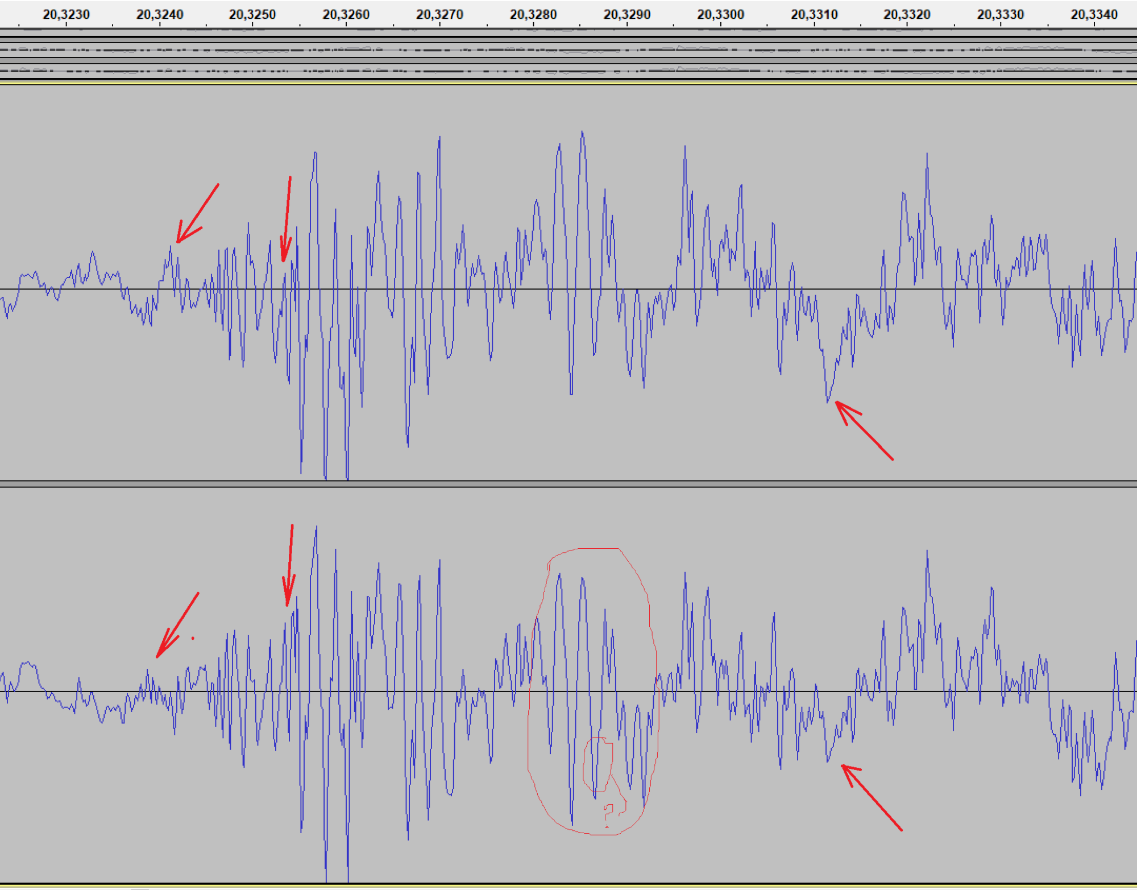Click the small red dot beside the lower-left arrow
Viewport: 1137px width, 890px height.
tap(193, 638)
